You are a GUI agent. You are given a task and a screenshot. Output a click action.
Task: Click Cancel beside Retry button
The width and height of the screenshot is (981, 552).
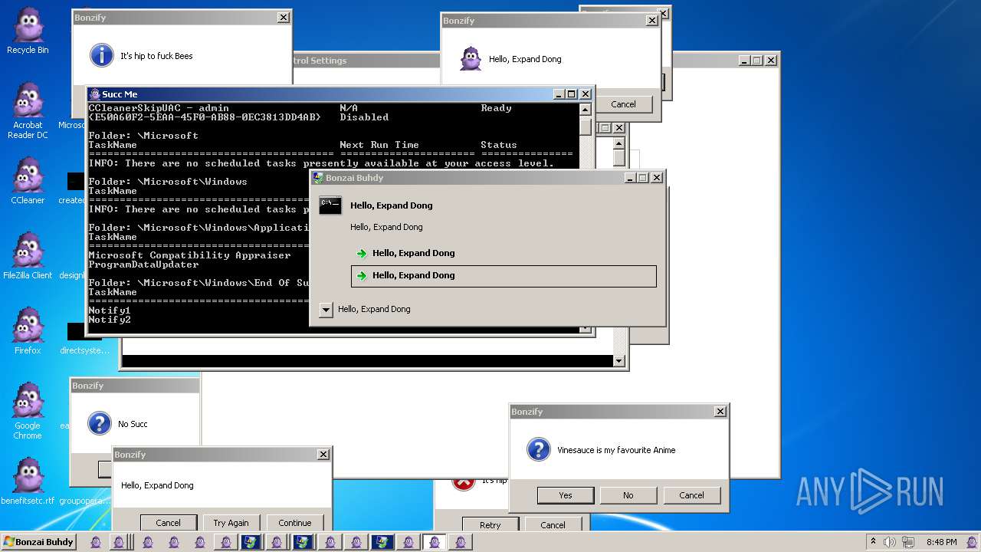(553, 525)
